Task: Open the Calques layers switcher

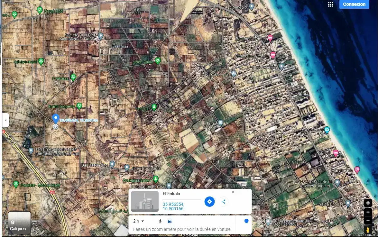Action: click(x=19, y=223)
